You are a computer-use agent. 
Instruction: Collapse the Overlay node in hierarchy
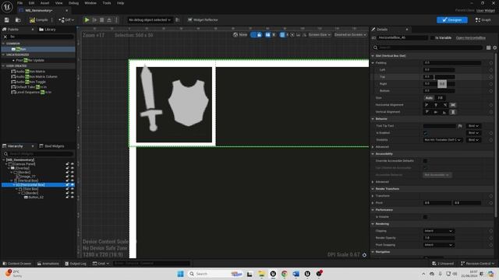[9, 168]
